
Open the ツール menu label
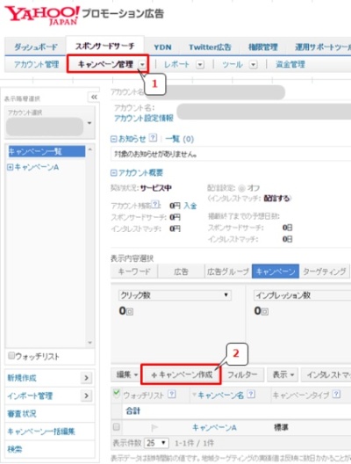(x=233, y=64)
